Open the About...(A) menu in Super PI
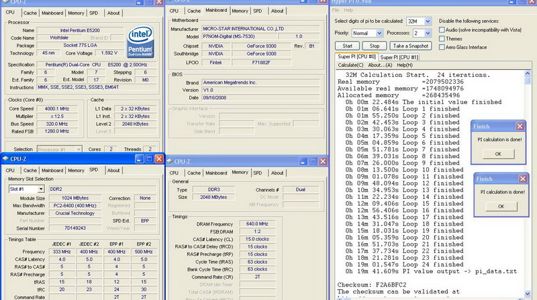Image resolution: width=537 pixels, height=300 pixels. tap(380, 65)
